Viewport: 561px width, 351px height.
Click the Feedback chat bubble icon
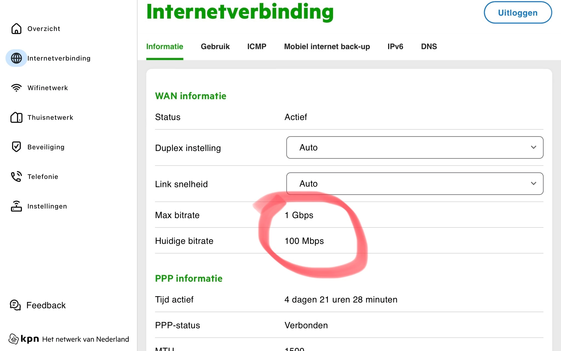15,305
